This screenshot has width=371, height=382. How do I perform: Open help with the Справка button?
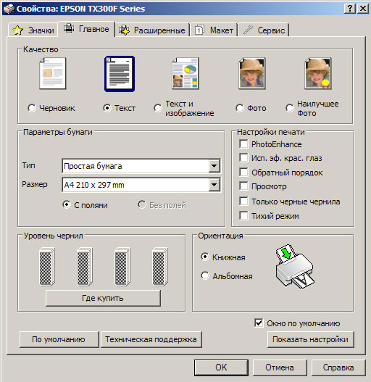coord(338,368)
